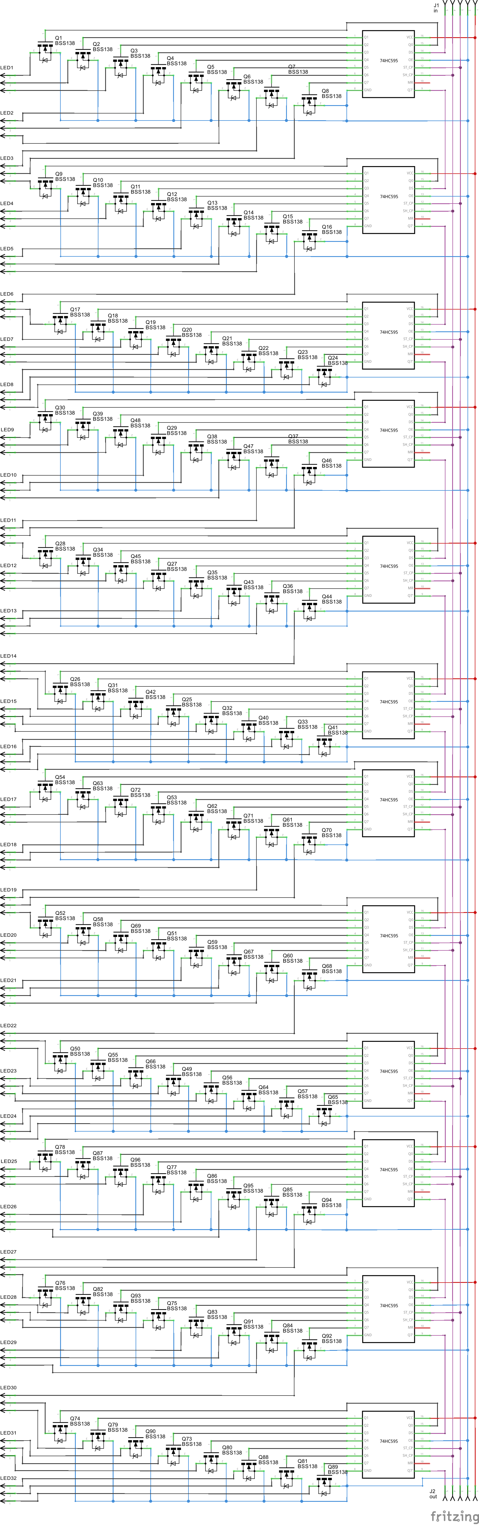Image resolution: width=479 pixels, height=1525 pixels.
Task: Click the LED27 label
Action: click(x=8, y=1252)
